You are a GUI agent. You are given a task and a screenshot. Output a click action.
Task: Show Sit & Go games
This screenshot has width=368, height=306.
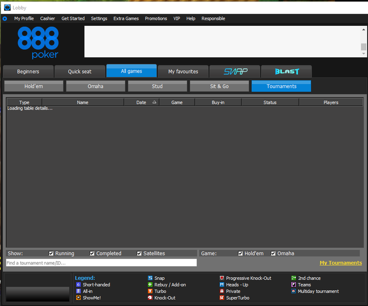click(219, 86)
